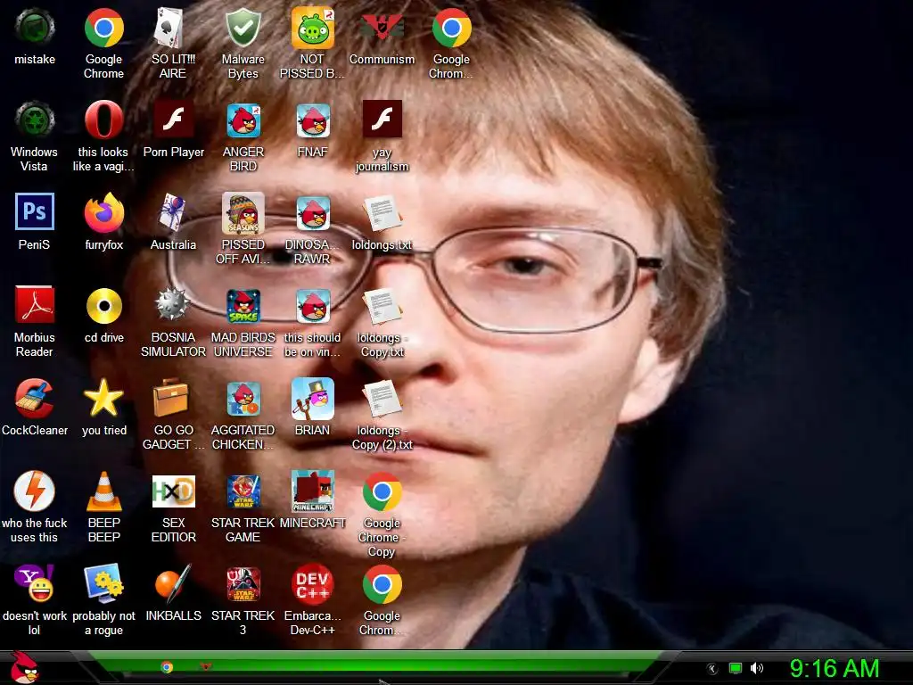Open Chrome from the taskbar
Image resolution: width=913 pixels, height=685 pixels.
(167, 667)
